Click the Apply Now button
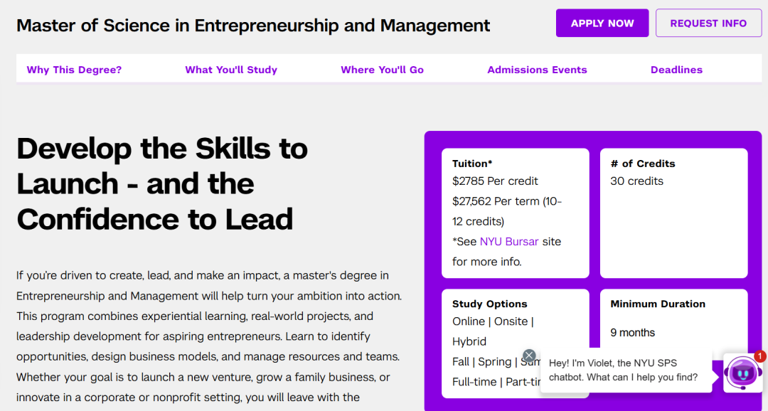The height and width of the screenshot is (411, 768). click(x=602, y=23)
